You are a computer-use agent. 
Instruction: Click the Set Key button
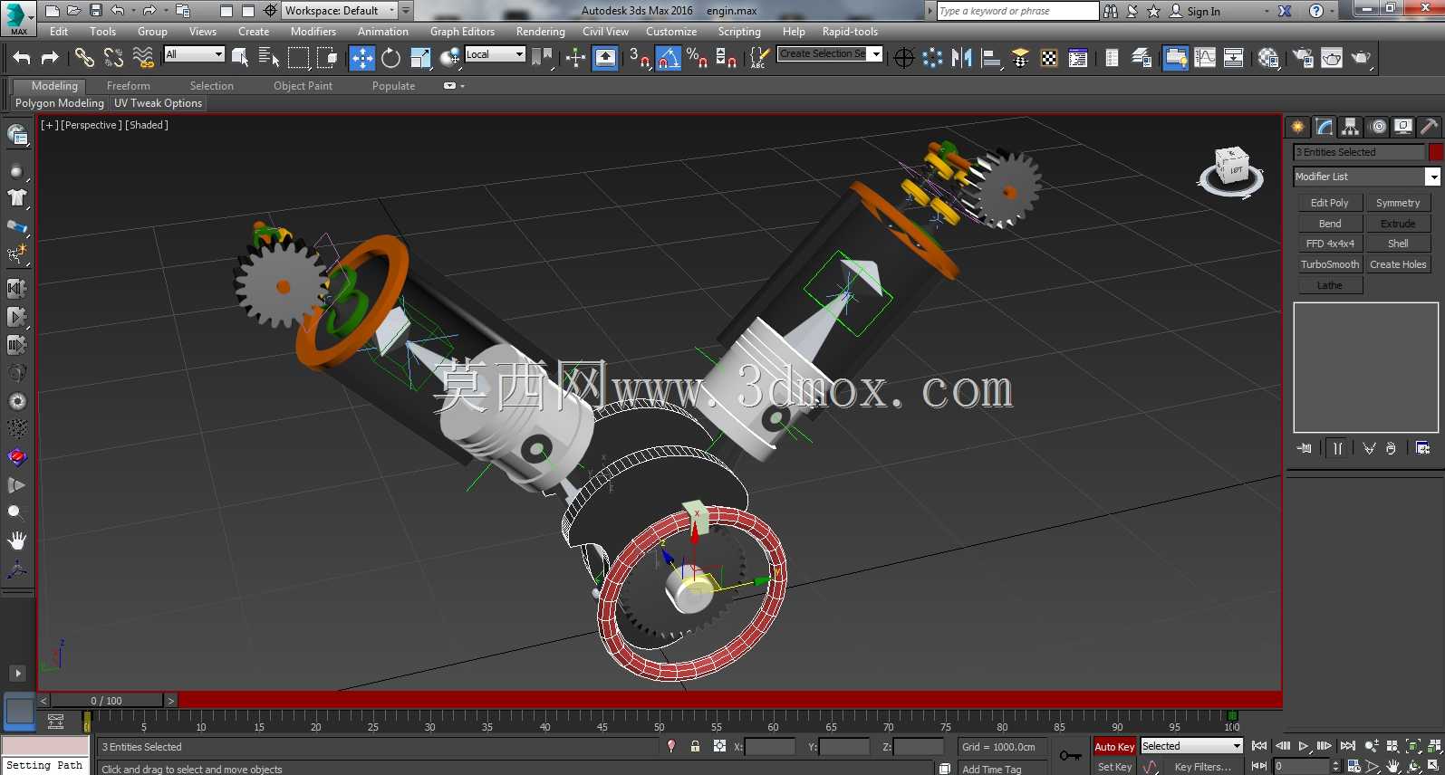pyautogui.click(x=1114, y=767)
